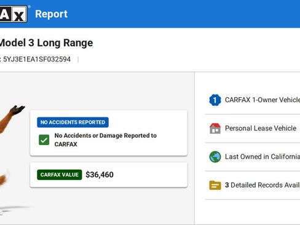Open Personal Lease Vehicle details
Image resolution: width=300 pixels, height=225 pixels.
(261, 128)
